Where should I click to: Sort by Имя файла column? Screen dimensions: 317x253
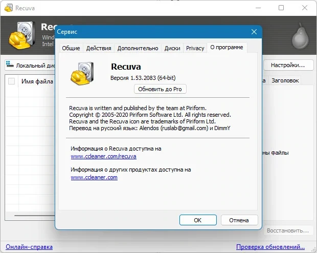pos(37,81)
